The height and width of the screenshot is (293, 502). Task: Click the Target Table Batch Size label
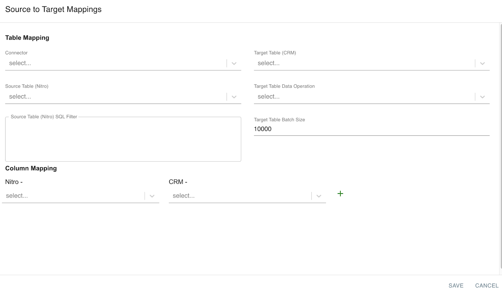[x=279, y=120]
